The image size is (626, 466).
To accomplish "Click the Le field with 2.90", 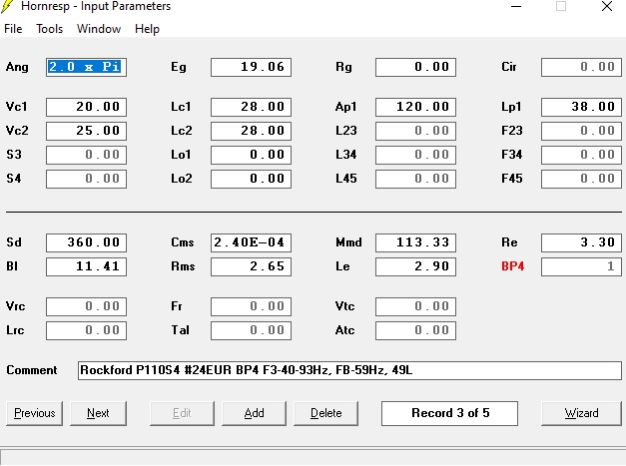I will pos(415,266).
